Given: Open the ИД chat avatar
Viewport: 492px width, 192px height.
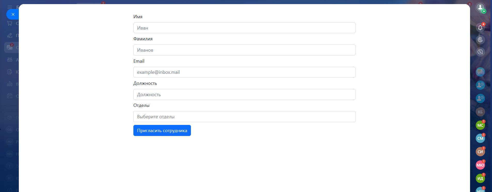Looking at the screenshot, I should pyautogui.click(x=480, y=178).
